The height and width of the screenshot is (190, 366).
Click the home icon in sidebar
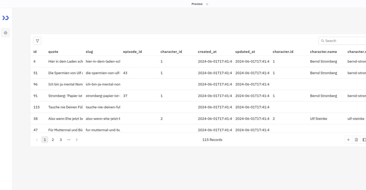[x=5, y=33]
